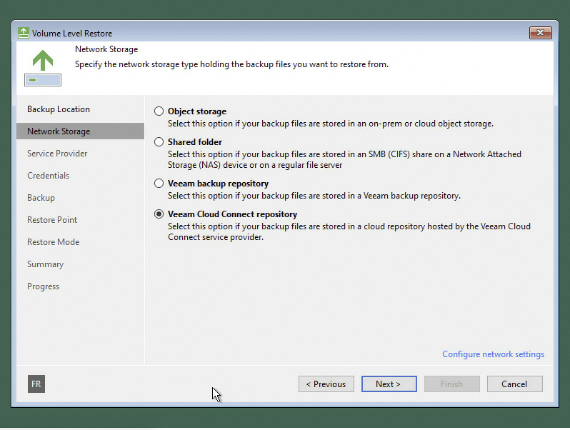Screen dimensions: 570x430
Task: Open the Network Storage wizard step
Action: (80, 131)
